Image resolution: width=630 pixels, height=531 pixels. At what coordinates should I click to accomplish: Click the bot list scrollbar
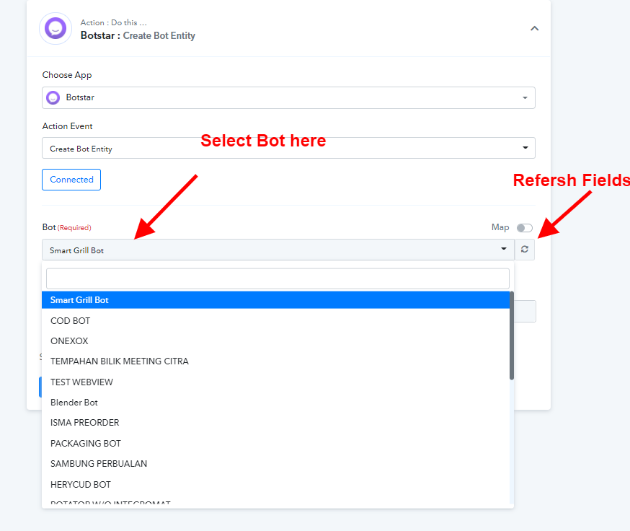point(512,335)
